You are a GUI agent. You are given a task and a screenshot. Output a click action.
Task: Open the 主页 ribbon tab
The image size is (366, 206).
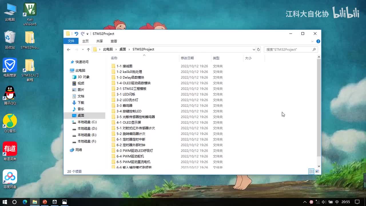[x=85, y=41]
